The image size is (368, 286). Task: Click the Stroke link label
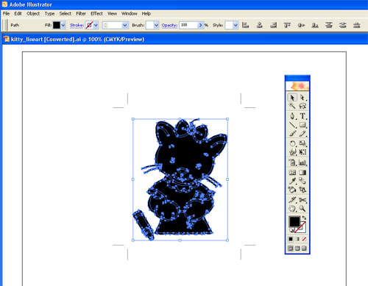pyautogui.click(x=77, y=25)
